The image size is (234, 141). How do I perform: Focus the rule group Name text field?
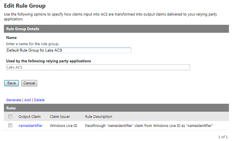click(69, 50)
